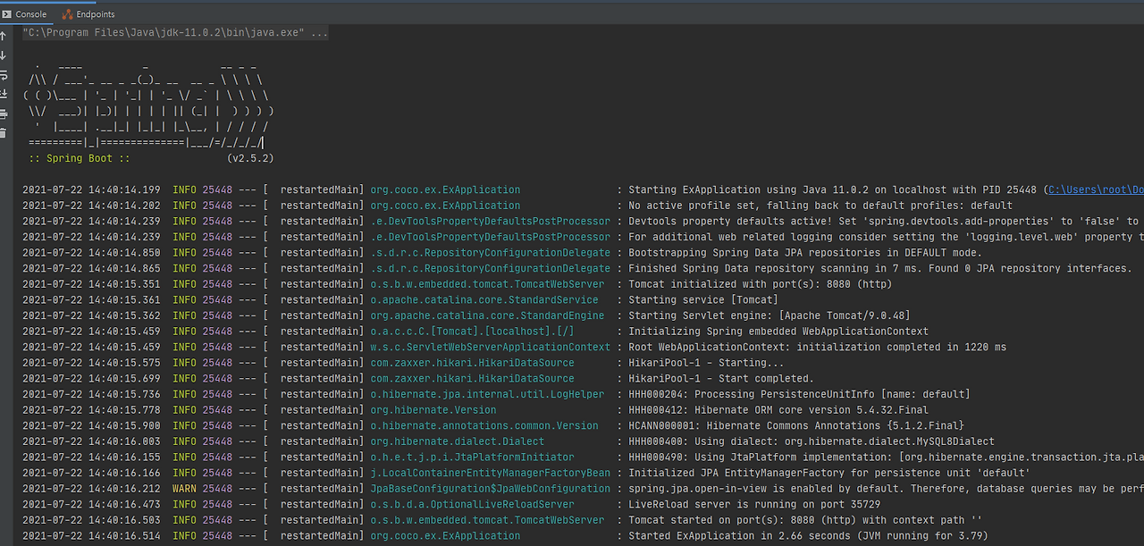The image size is (1144, 546).
Task: Click logger 'o.h.e.t.j.p.i.JtaPlatformInitiator'
Action: [473, 458]
